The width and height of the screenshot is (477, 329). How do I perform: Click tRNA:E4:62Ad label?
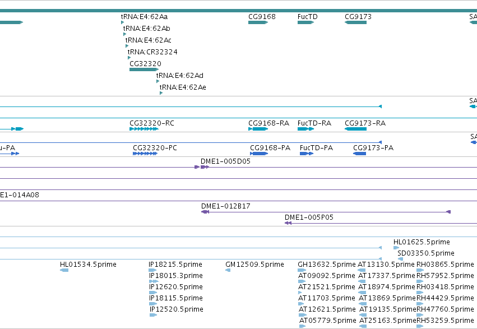[180, 76]
